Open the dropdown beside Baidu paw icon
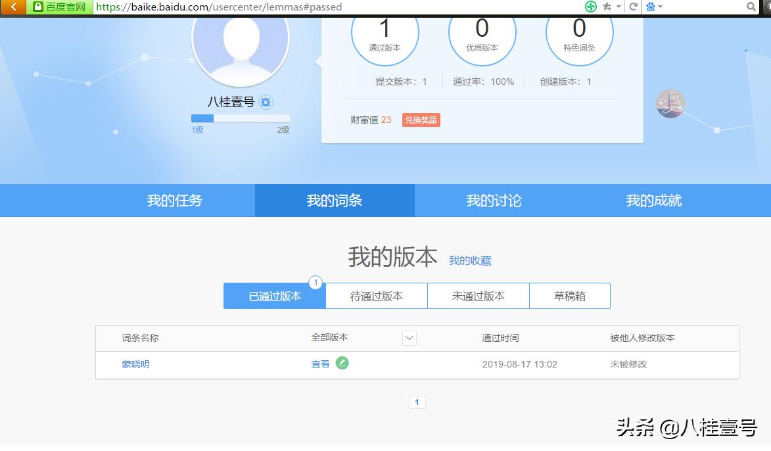The image size is (771, 451). click(660, 7)
